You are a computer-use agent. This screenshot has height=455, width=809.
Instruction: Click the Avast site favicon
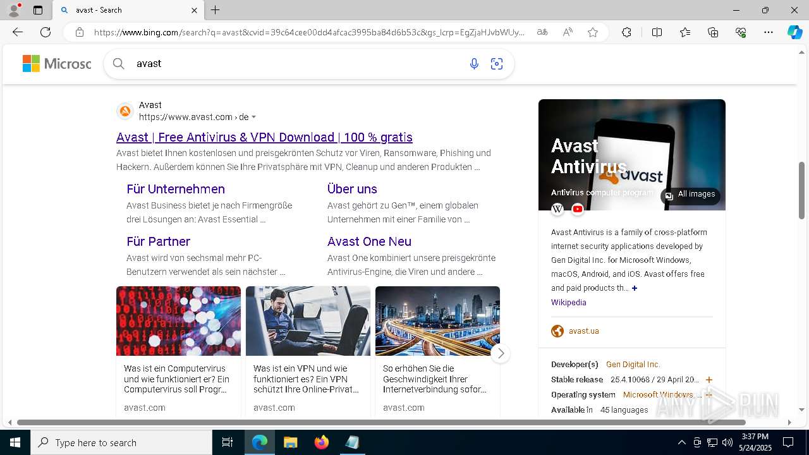click(125, 111)
